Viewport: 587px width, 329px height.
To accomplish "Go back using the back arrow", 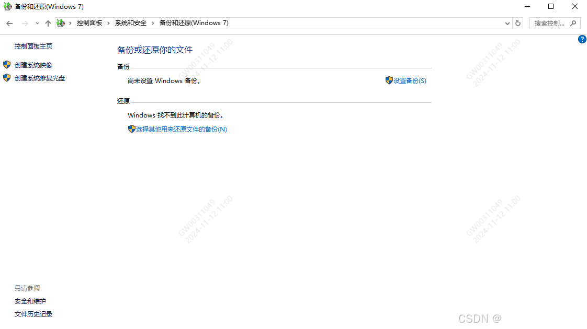I will 9,23.
